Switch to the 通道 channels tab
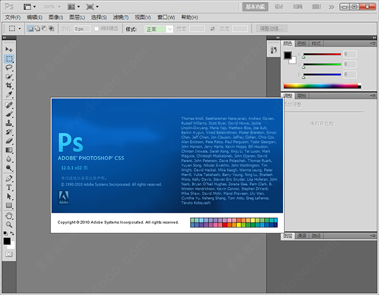Image resolution: width=379 pixels, height=295 pixels. coord(302,236)
